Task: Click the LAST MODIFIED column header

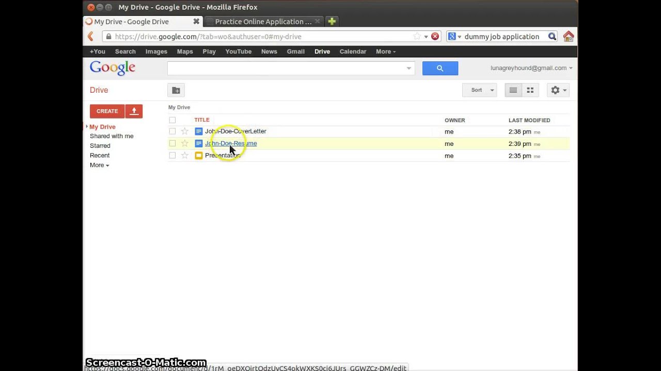Action: point(529,120)
